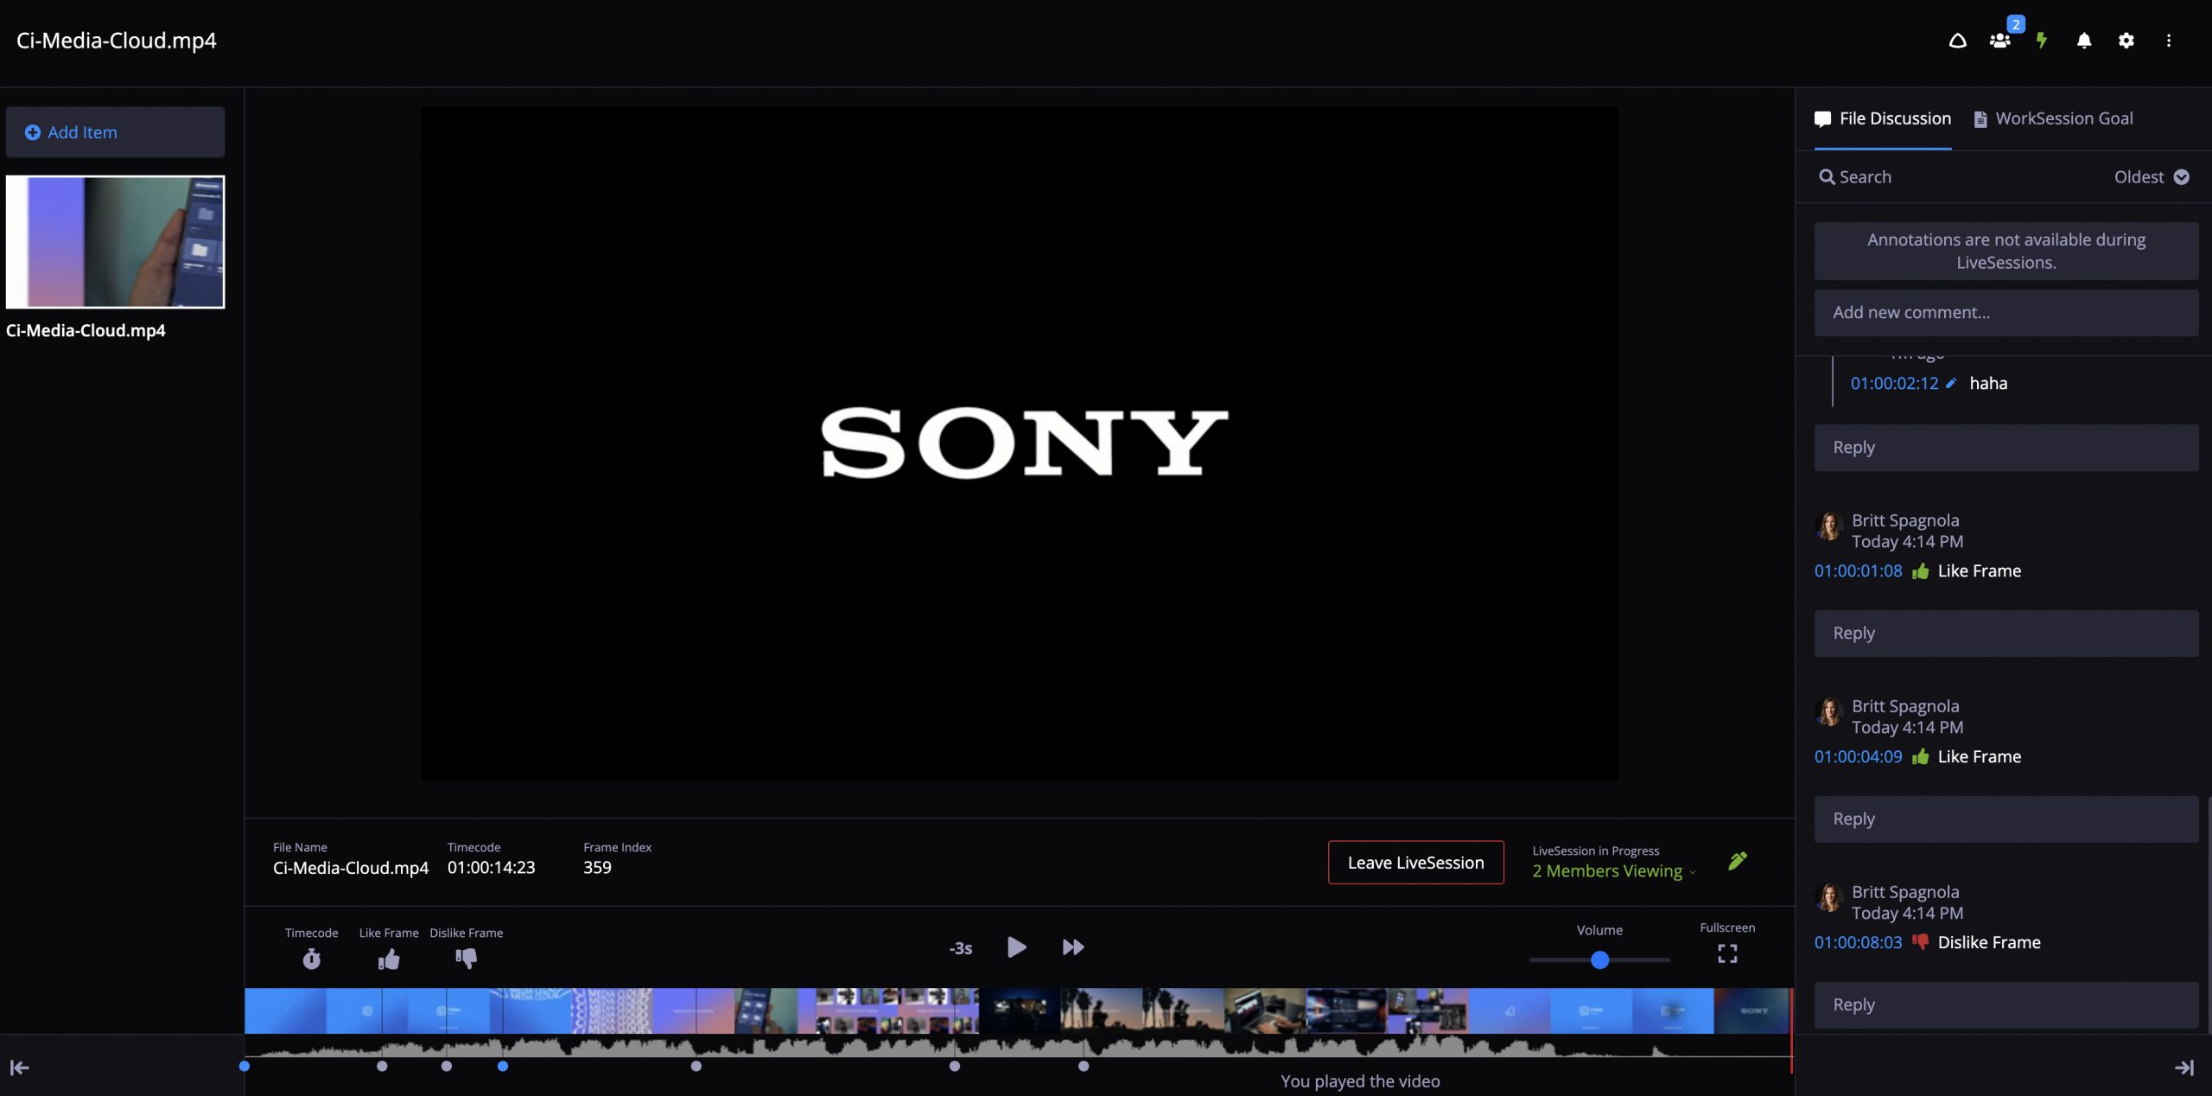
Task: Click the Ci-Media-Cloud.mp4 label under the thumbnail
Action: tap(86, 331)
